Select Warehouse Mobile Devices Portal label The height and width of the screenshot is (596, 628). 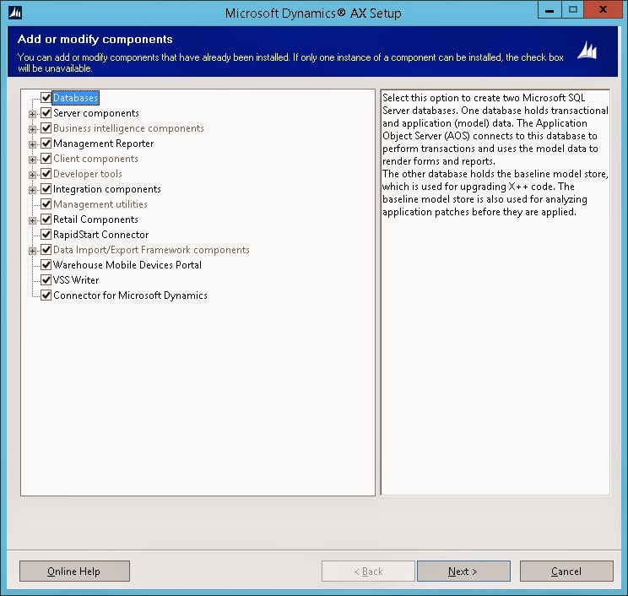[127, 265]
